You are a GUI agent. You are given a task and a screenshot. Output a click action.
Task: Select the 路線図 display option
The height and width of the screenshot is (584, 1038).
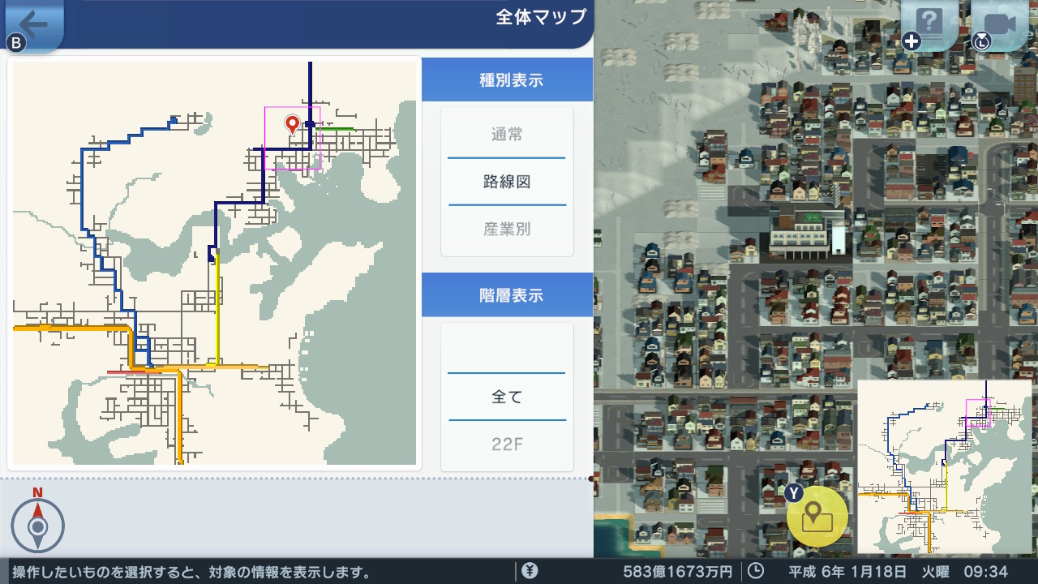506,181
